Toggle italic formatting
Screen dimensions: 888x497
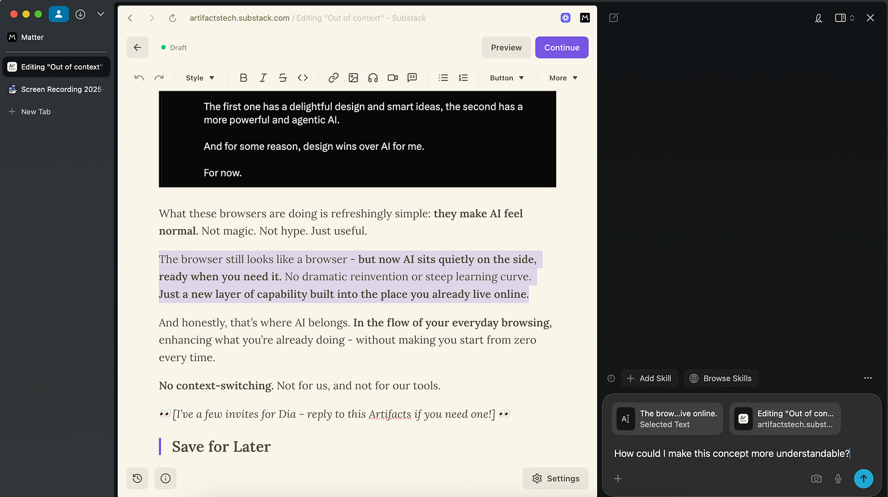coord(263,78)
